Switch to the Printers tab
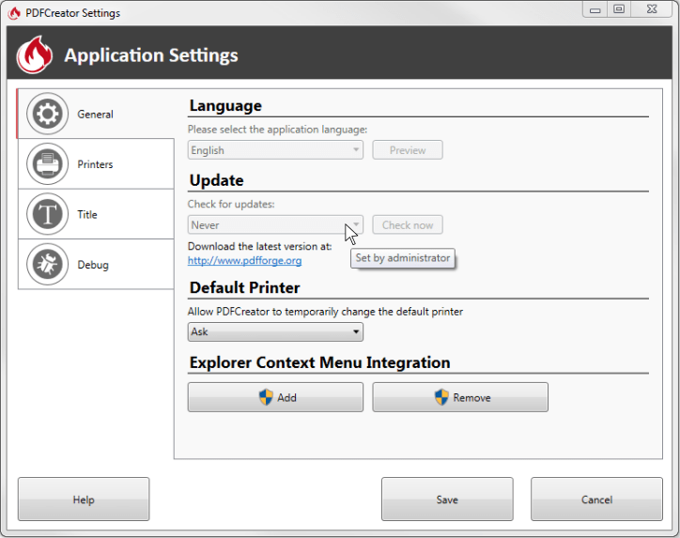 tap(96, 164)
